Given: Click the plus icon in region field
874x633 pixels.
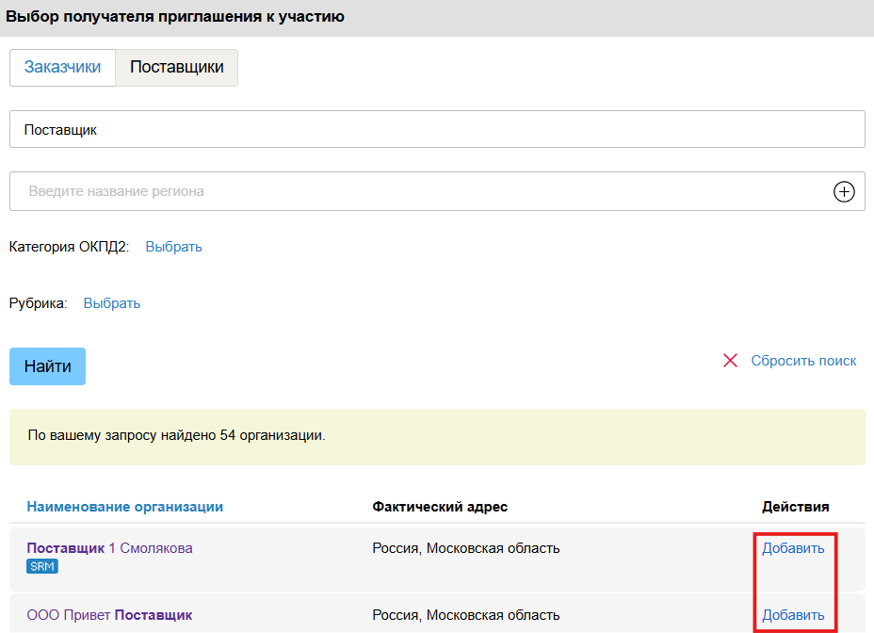Looking at the screenshot, I should (x=845, y=192).
